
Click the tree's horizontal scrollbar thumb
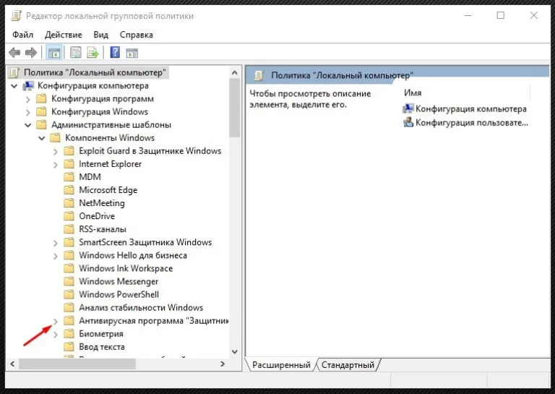click(77, 364)
